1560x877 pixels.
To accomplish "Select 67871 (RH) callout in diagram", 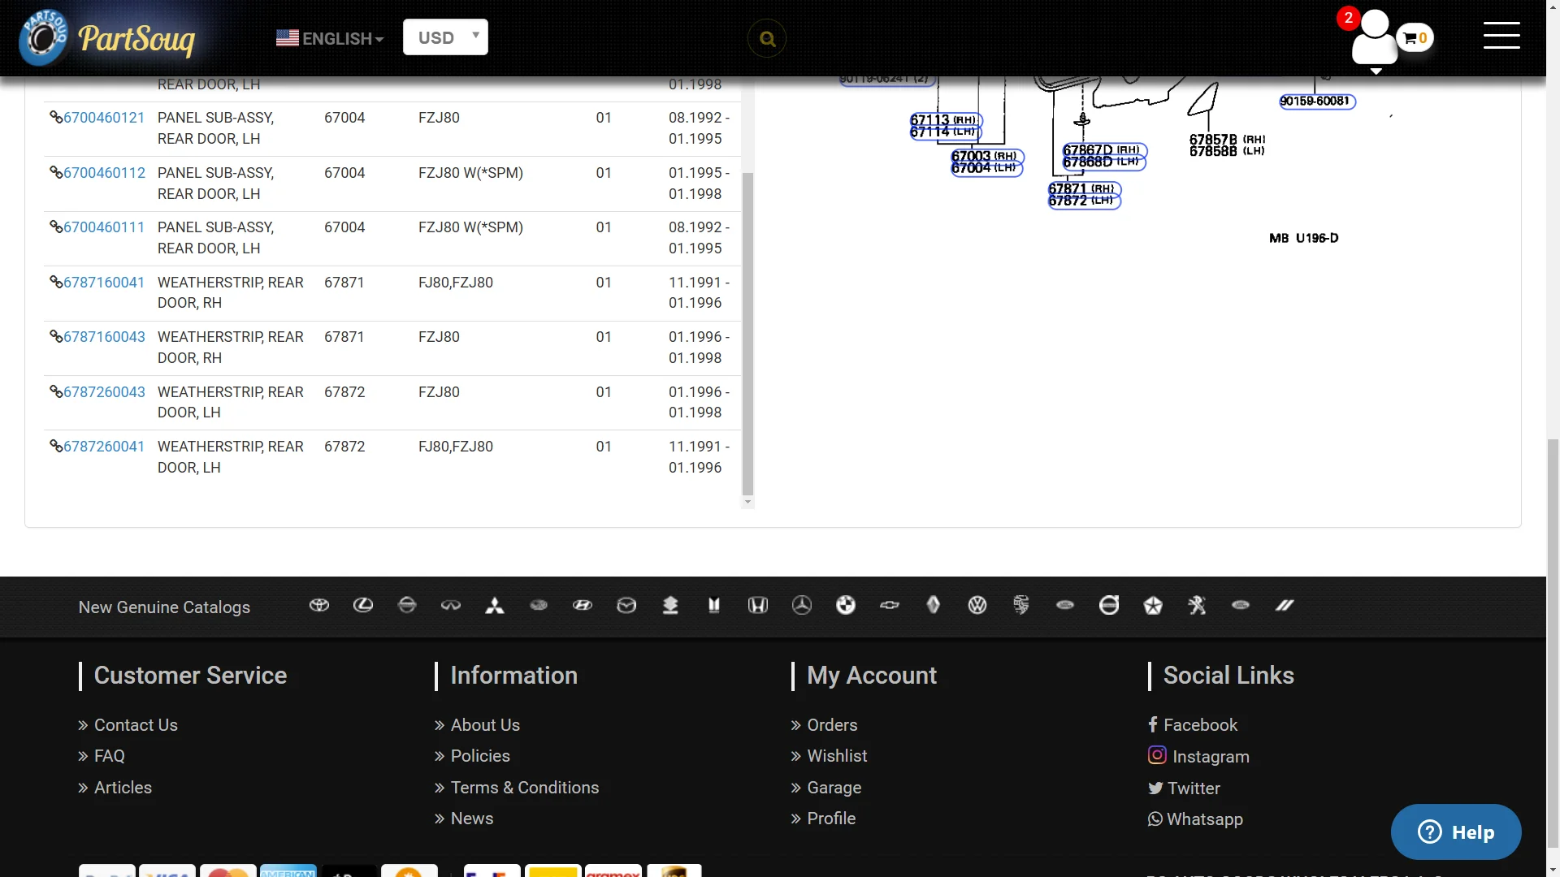I will [1084, 188].
